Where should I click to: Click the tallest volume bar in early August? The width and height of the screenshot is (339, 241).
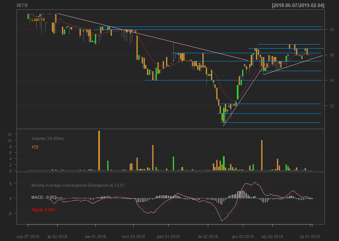[99, 150]
